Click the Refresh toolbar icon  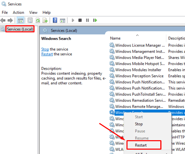click(x=38, y=20)
